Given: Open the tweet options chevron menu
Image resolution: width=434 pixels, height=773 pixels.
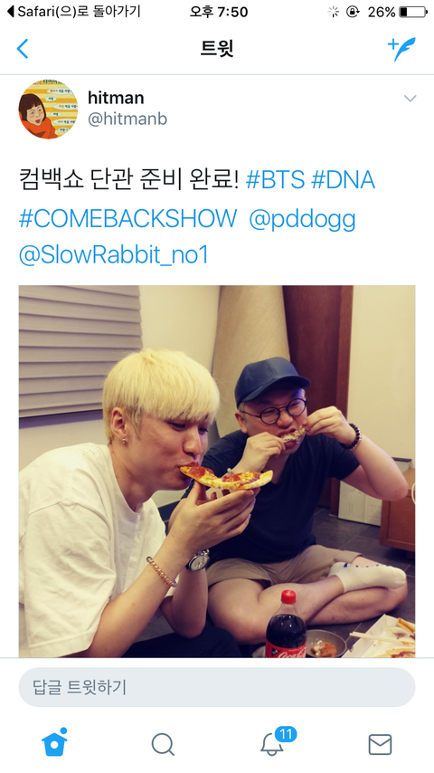Looking at the screenshot, I should point(410,98).
